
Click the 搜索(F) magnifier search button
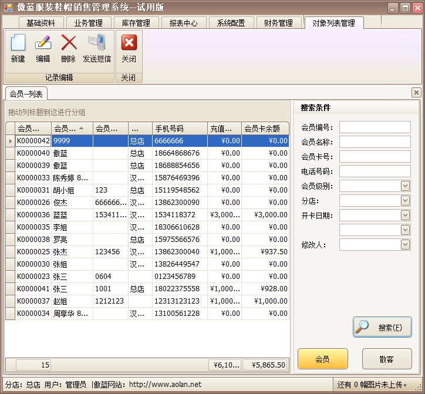pos(382,328)
